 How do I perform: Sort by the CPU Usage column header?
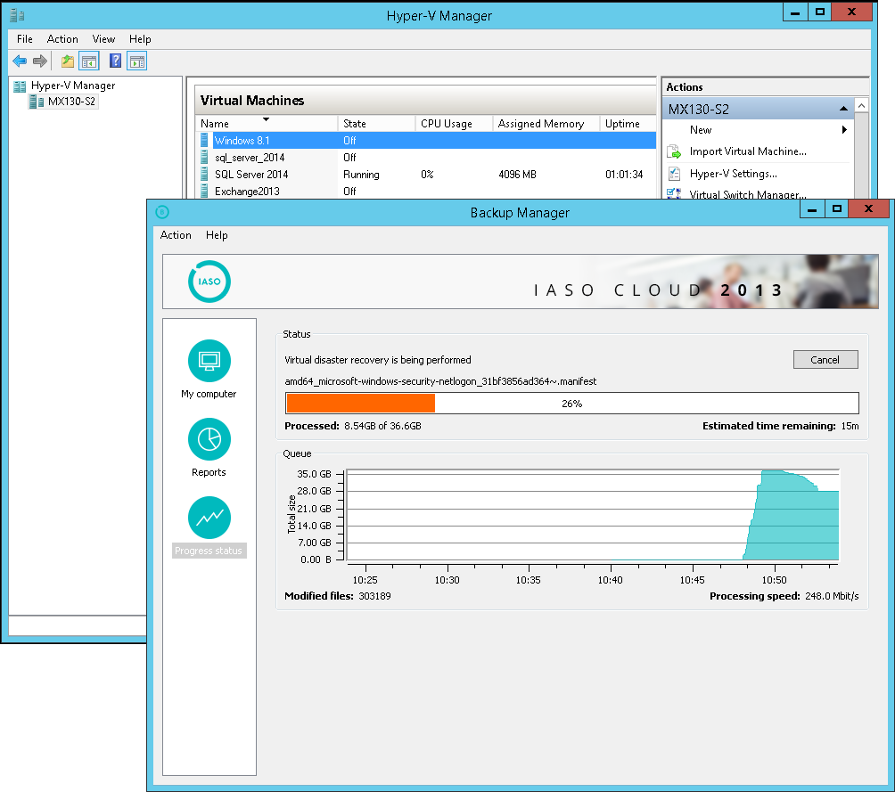(454, 124)
